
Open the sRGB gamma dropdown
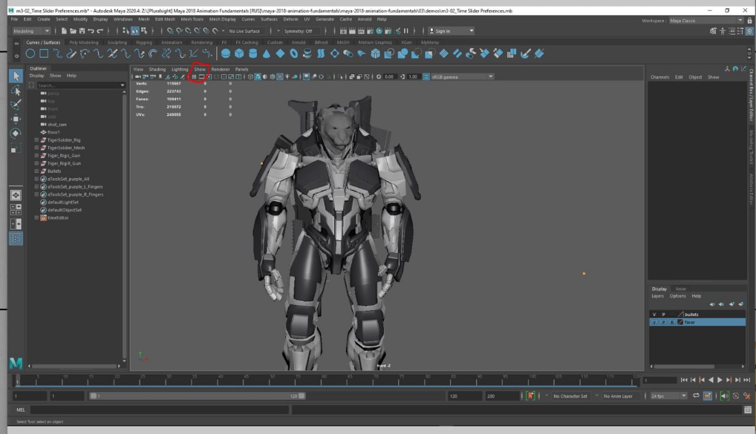tap(462, 77)
